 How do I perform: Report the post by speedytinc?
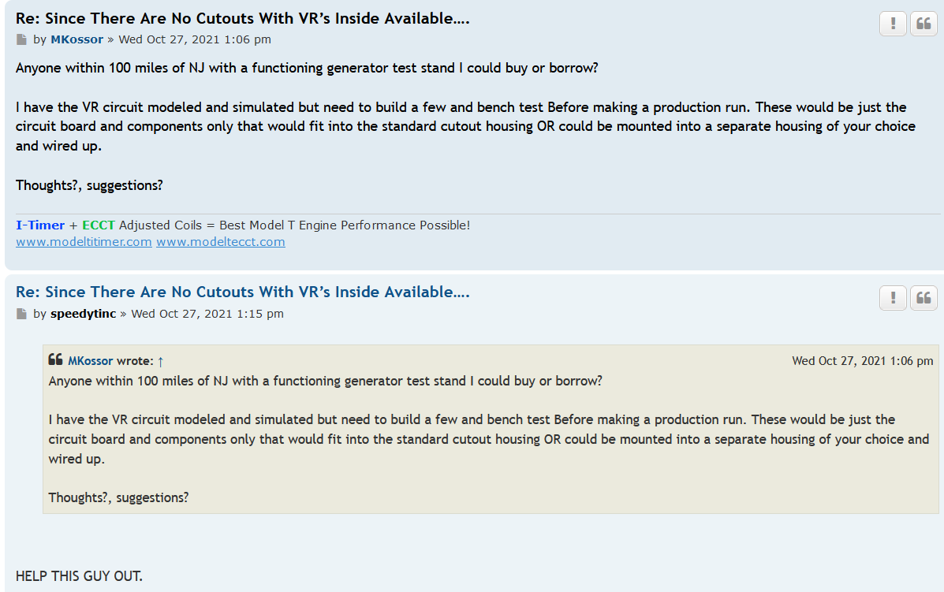(893, 298)
